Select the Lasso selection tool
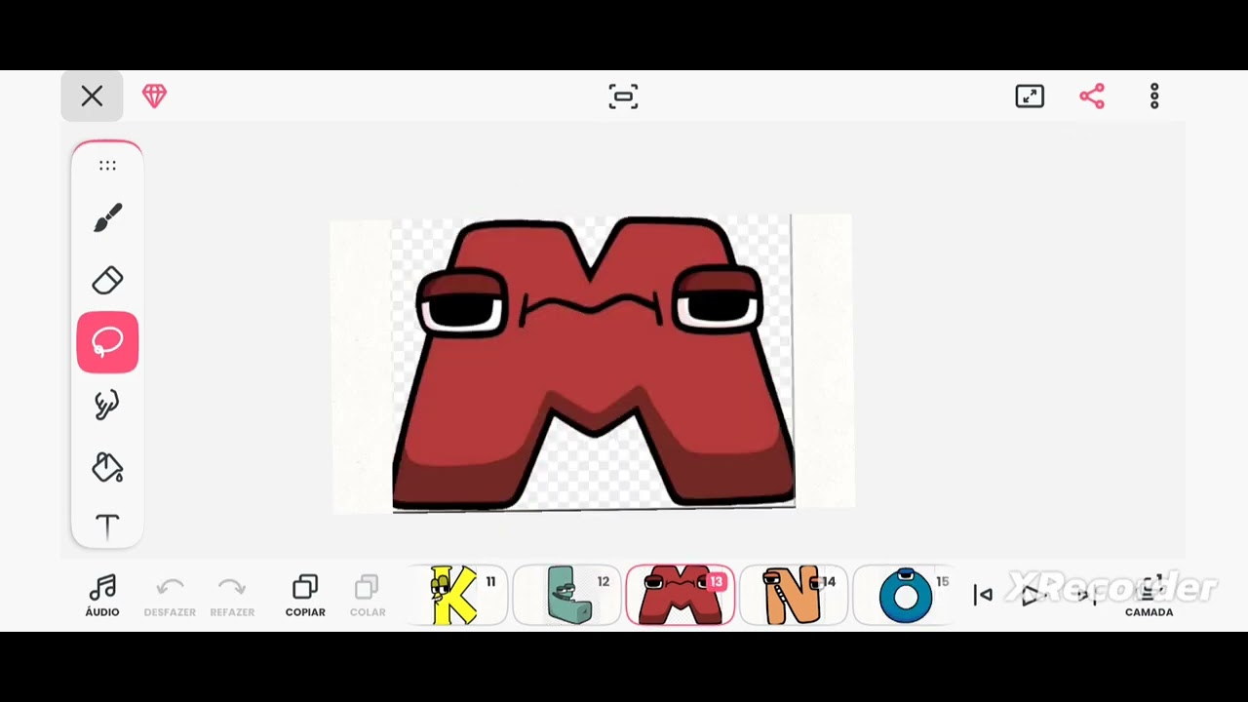 click(x=107, y=342)
